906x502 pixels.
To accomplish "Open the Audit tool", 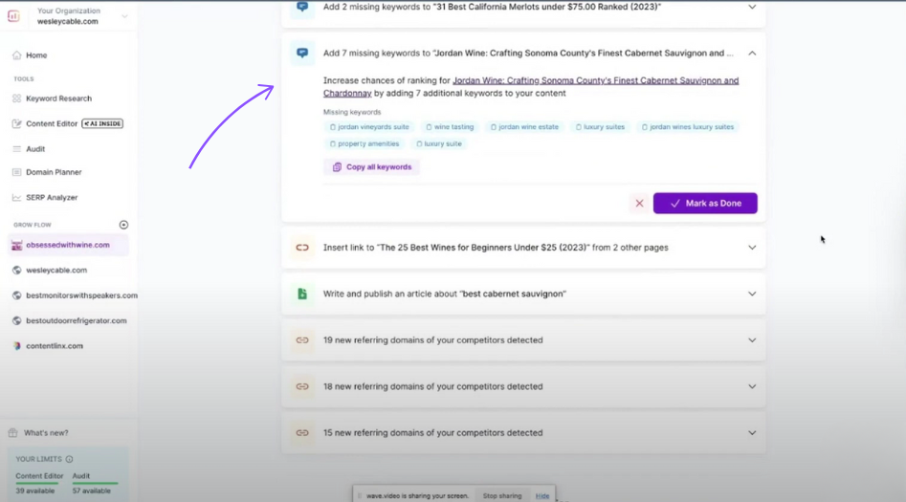I will pos(35,149).
